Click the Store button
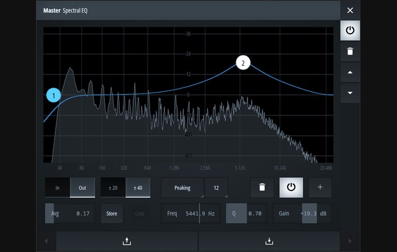 point(112,214)
